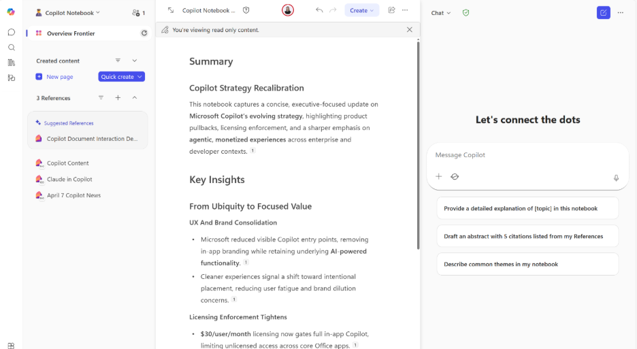Click the Licensing Enforcement Tightens subheading
Image resolution: width=637 pixels, height=349 pixels.
click(238, 317)
